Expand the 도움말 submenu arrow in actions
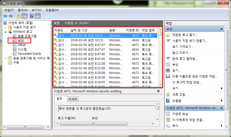This screenshot has width=231, height=137. tap(221, 100)
